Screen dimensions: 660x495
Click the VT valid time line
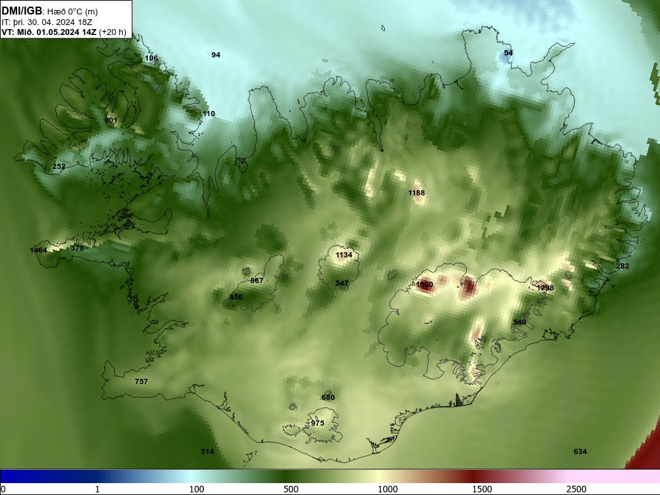pyautogui.click(x=64, y=32)
